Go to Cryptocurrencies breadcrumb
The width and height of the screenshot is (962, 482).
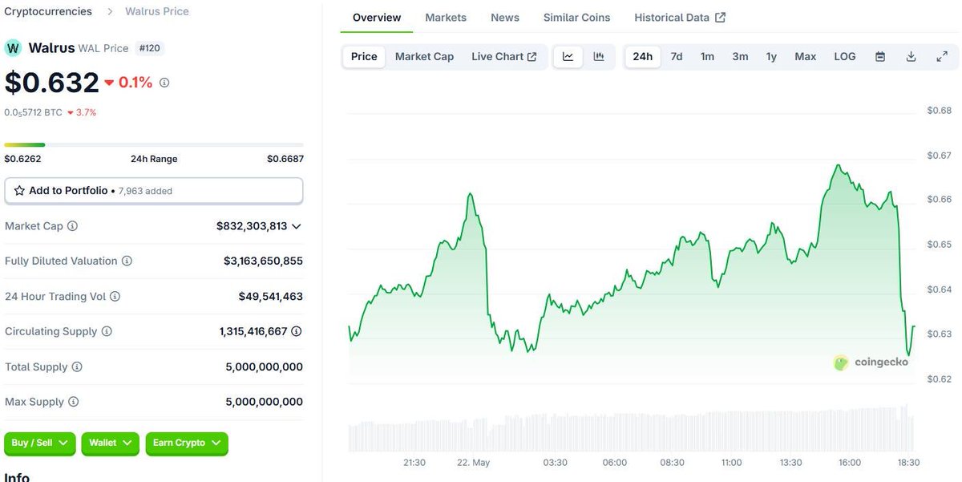[x=48, y=11]
